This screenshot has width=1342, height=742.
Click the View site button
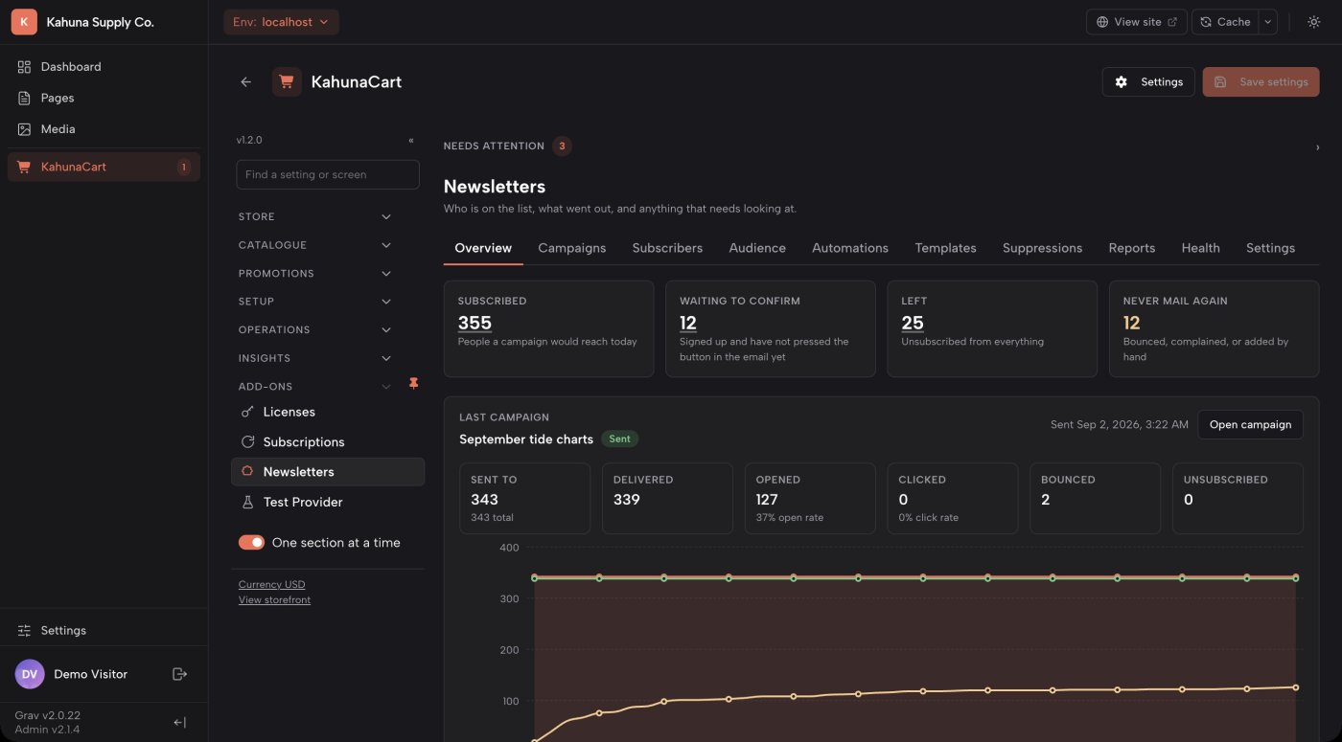click(x=1137, y=22)
